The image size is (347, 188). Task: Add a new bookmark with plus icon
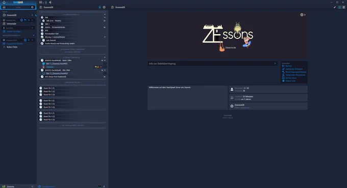pos(29,20)
